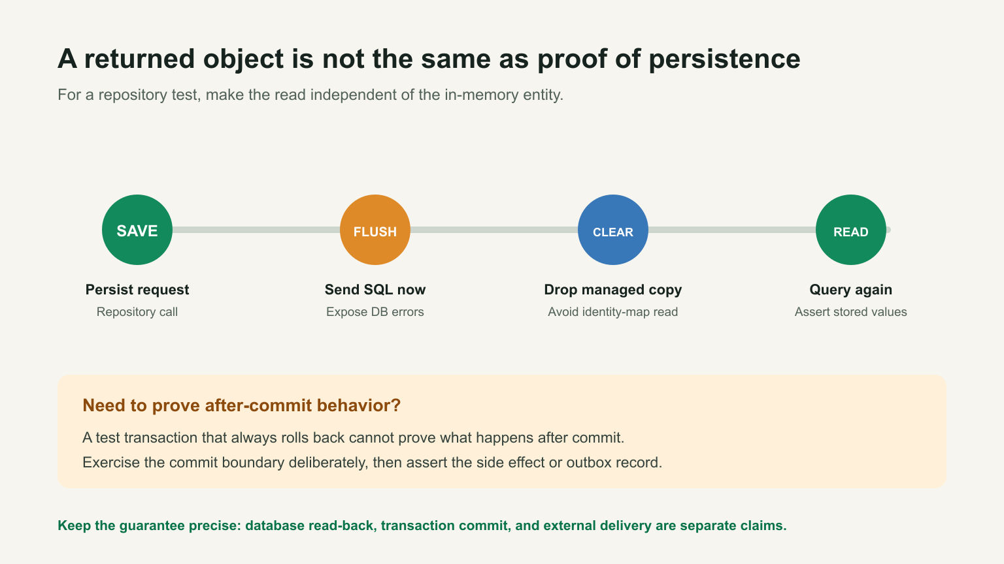Select the 'Persist request' label

click(x=137, y=290)
